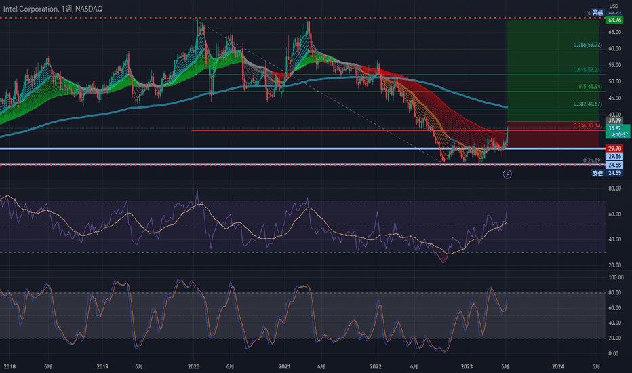Select the 0.786(59.72) Fibonacci level label
Image resolution: width=632 pixels, height=373 pixels.
[x=588, y=45]
